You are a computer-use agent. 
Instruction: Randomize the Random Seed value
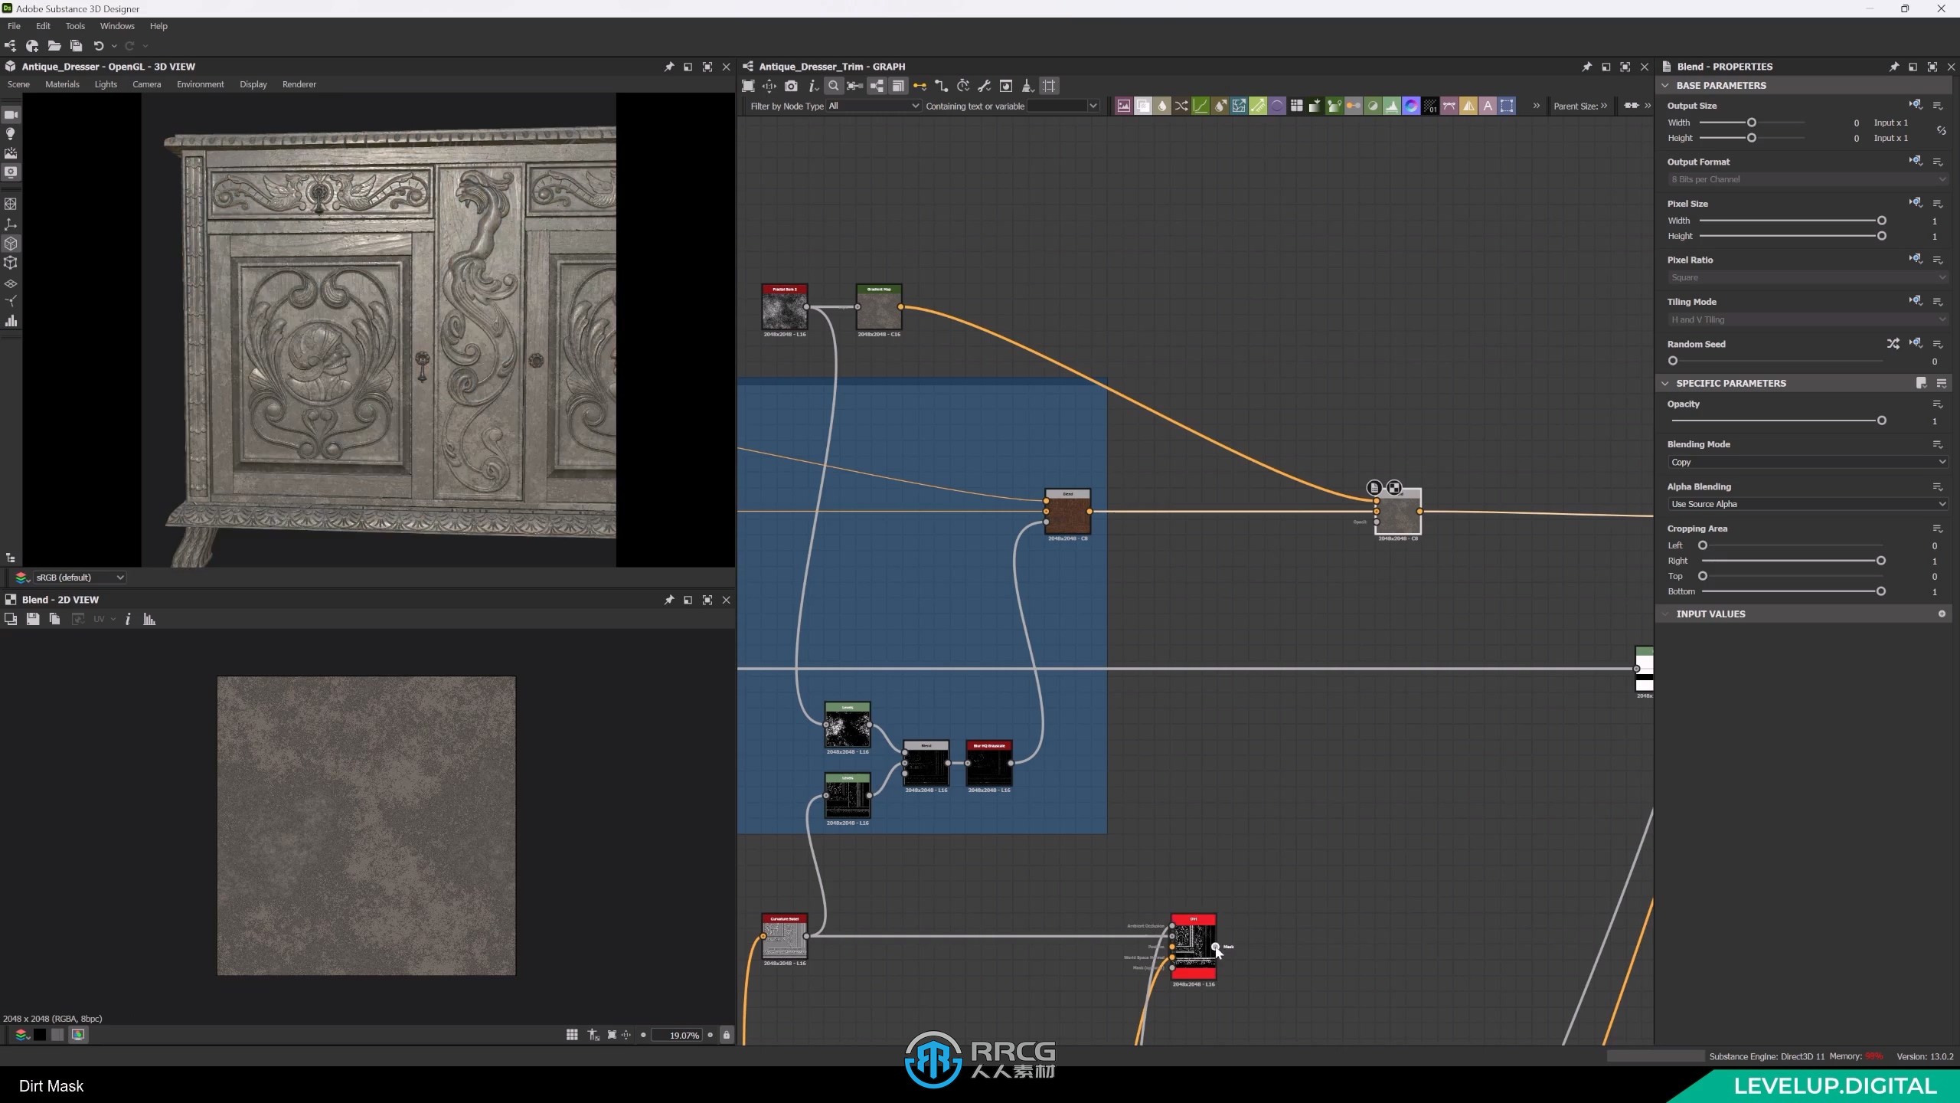click(x=1893, y=344)
